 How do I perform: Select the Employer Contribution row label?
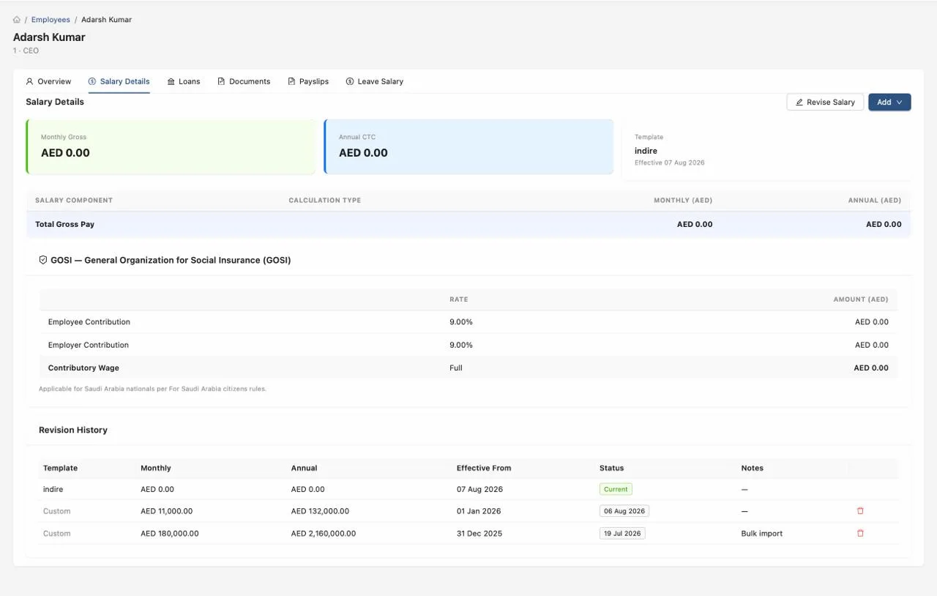pos(89,345)
